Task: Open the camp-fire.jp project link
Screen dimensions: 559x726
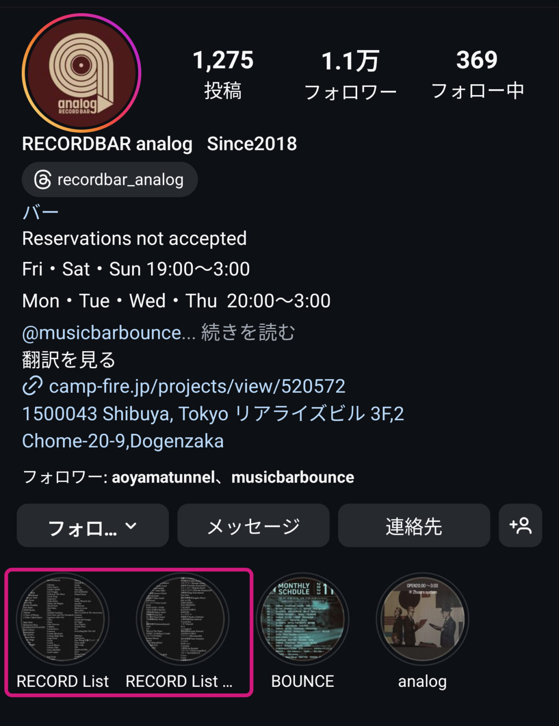Action: point(197,386)
